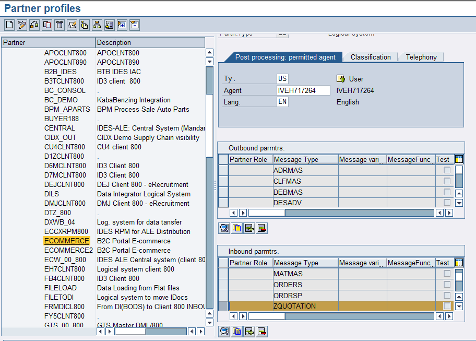Switch to the Telephony tab
Screen dimensions: 476x341
(422, 57)
